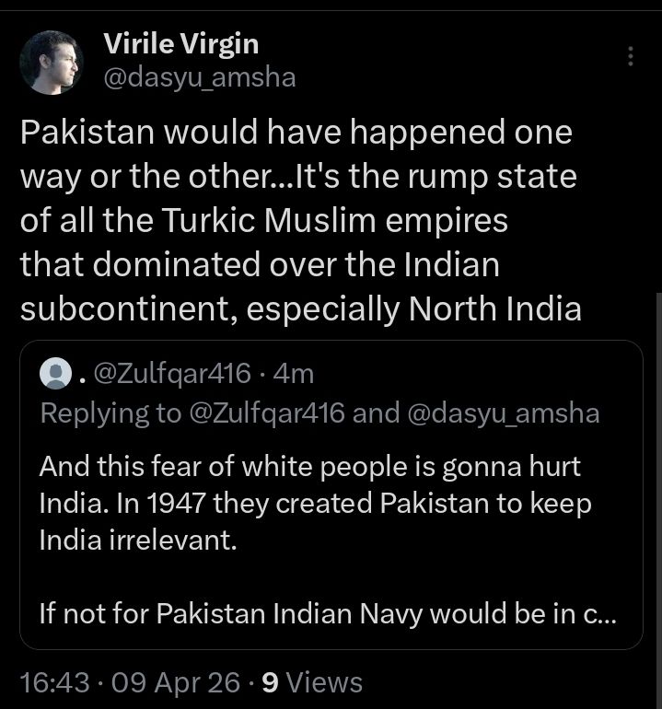Click @Zulfqar416 in the Replying to line
This screenshot has width=662, height=709.
(267, 413)
